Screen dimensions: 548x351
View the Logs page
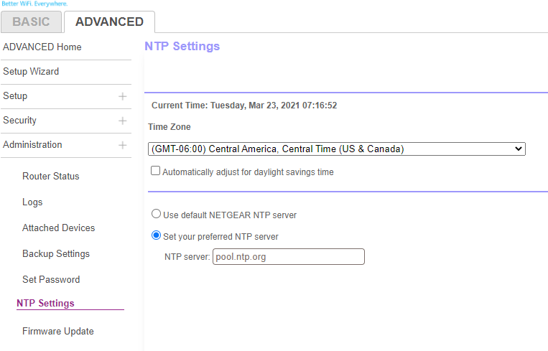point(32,202)
